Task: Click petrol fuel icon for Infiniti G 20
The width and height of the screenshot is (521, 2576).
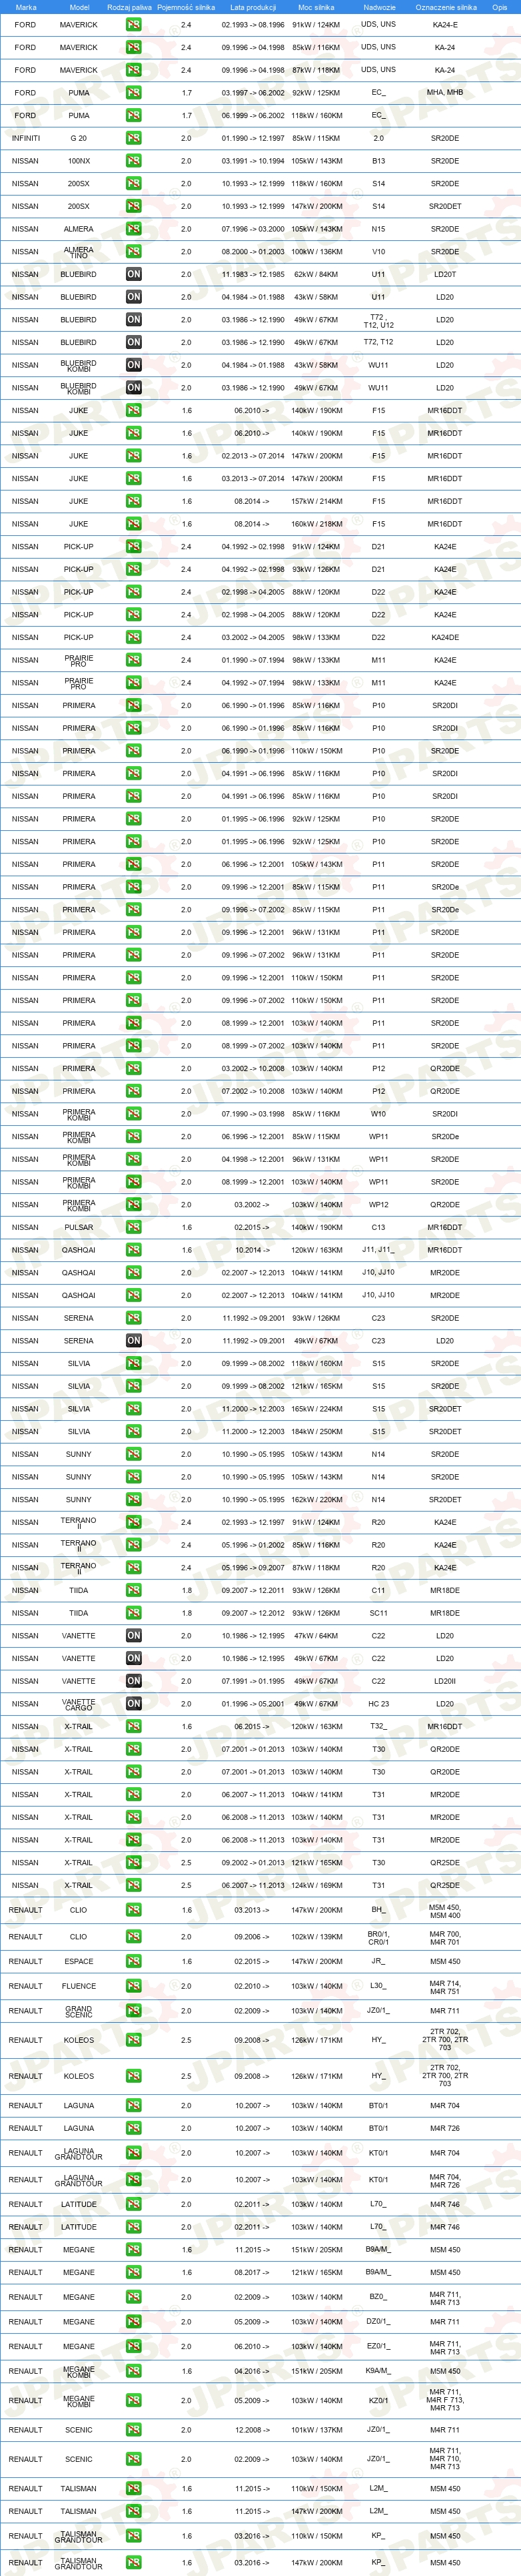Action: [x=134, y=138]
